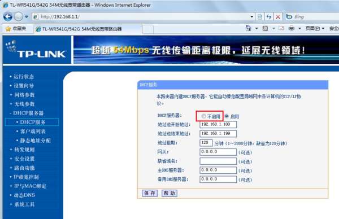Click the compatibility view icon
The width and height of the screenshot is (339, 219).
(x=260, y=16)
